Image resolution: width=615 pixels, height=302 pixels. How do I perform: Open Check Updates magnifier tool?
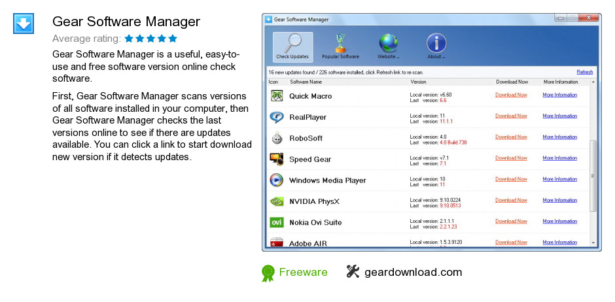point(292,48)
